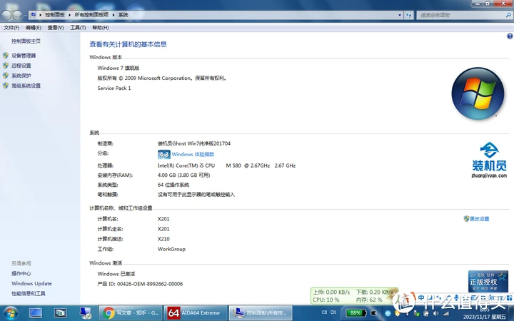514x321 pixels.
Task: Open Device Manager (设备管理器) link
Action: point(24,56)
